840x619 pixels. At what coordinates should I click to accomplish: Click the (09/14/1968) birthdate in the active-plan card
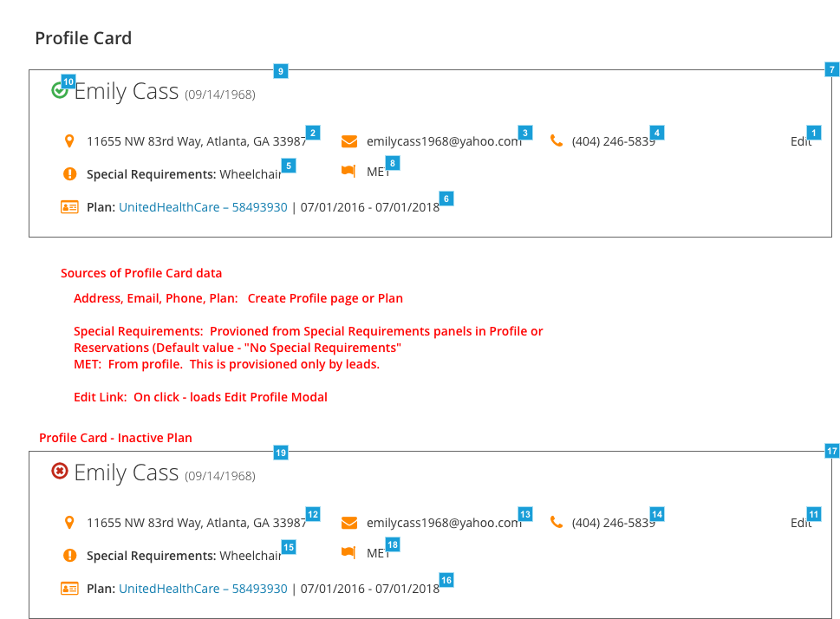220,94
